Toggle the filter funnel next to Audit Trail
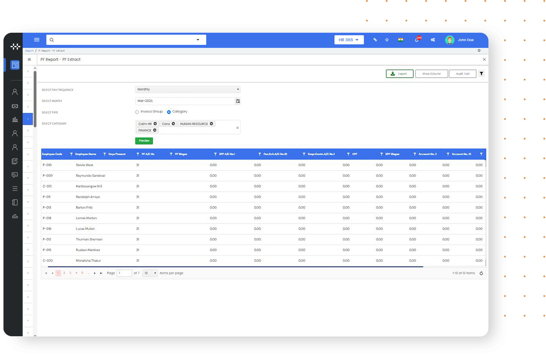The width and height of the screenshot is (546, 357). [481, 74]
